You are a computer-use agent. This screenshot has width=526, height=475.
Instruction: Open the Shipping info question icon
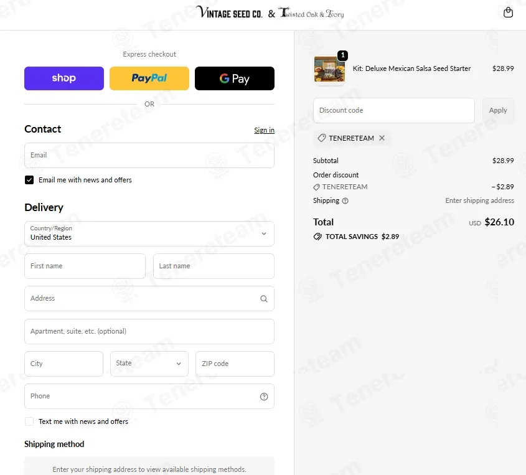[345, 201]
